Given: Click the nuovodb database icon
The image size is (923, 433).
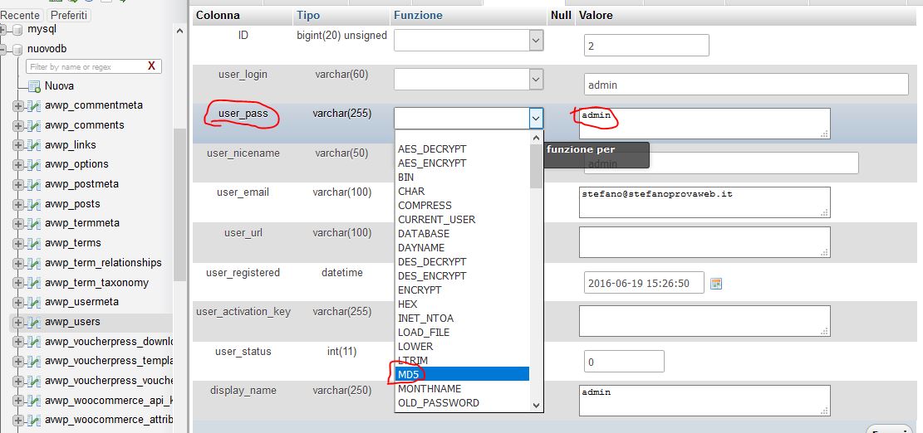Looking at the screenshot, I should coord(17,49).
